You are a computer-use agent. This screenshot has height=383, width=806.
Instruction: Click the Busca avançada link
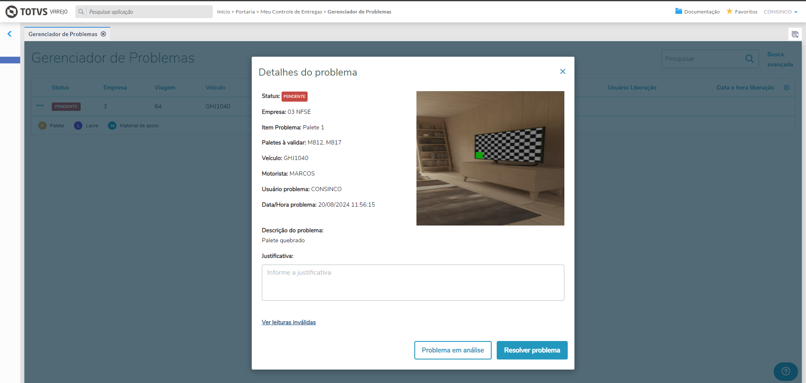click(780, 59)
